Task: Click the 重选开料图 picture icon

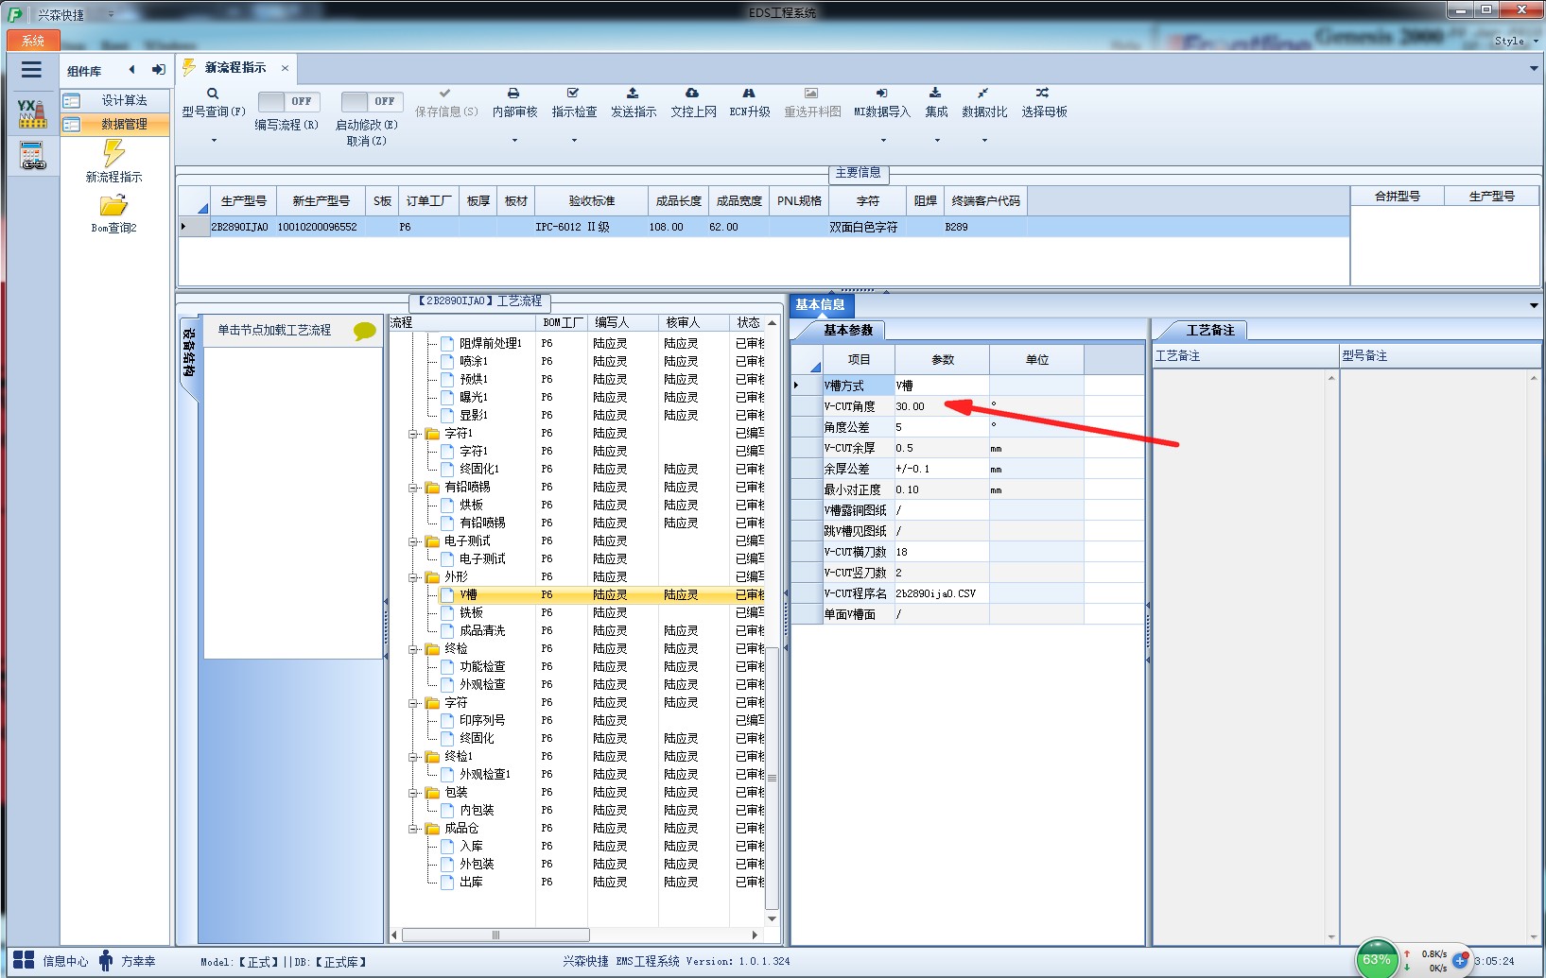Action: 811,94
